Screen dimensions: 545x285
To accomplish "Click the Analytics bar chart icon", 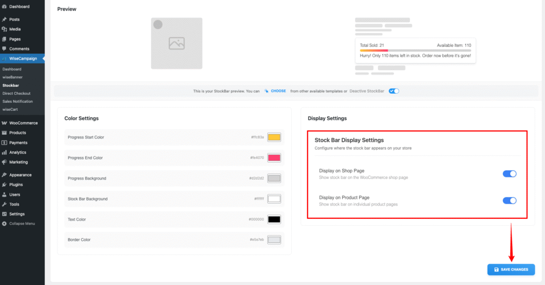I will pyautogui.click(x=4, y=152).
